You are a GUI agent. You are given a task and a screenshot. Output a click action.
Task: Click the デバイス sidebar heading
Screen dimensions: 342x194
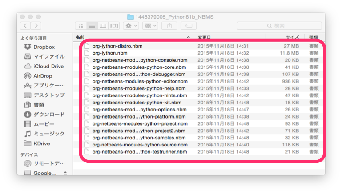pyautogui.click(x=29, y=155)
